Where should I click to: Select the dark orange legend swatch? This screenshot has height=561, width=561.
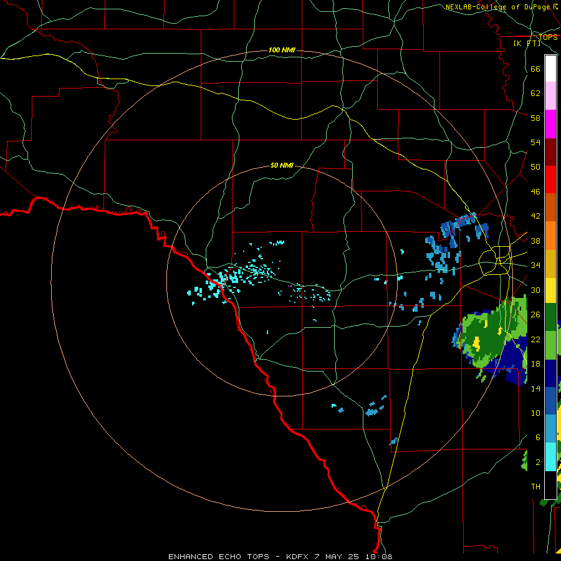point(550,207)
